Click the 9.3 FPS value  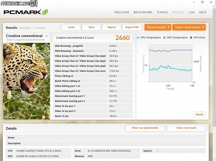coord(113,96)
